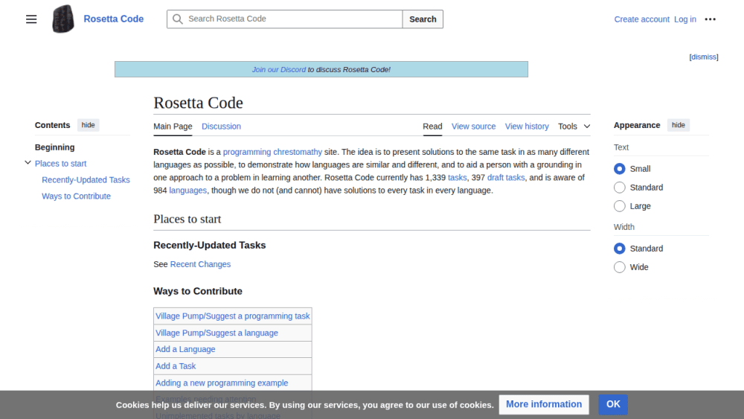Open the tasks link in intro
744x419 pixels.
(x=457, y=177)
